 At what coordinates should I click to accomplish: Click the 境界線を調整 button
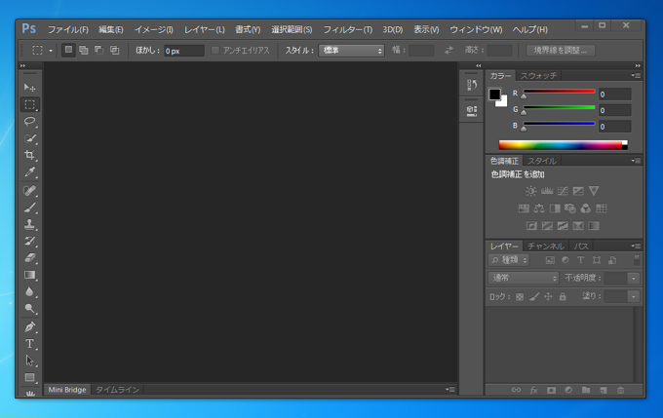(561, 51)
